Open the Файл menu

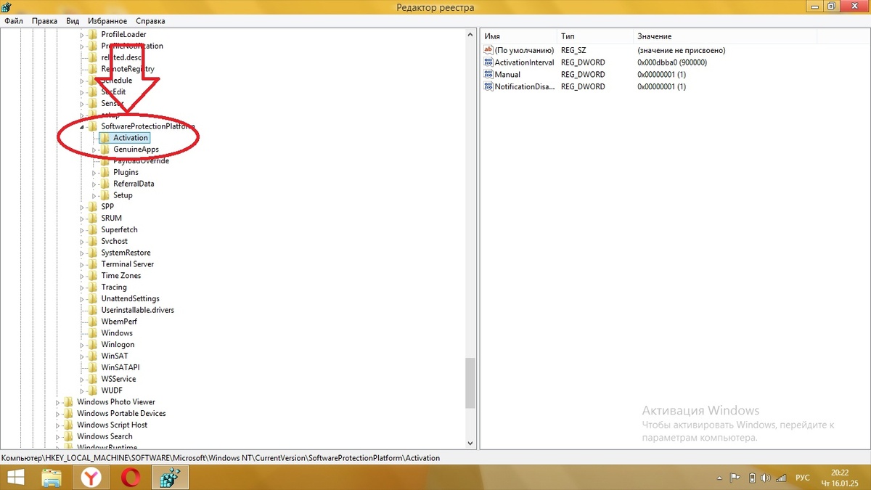pos(13,21)
